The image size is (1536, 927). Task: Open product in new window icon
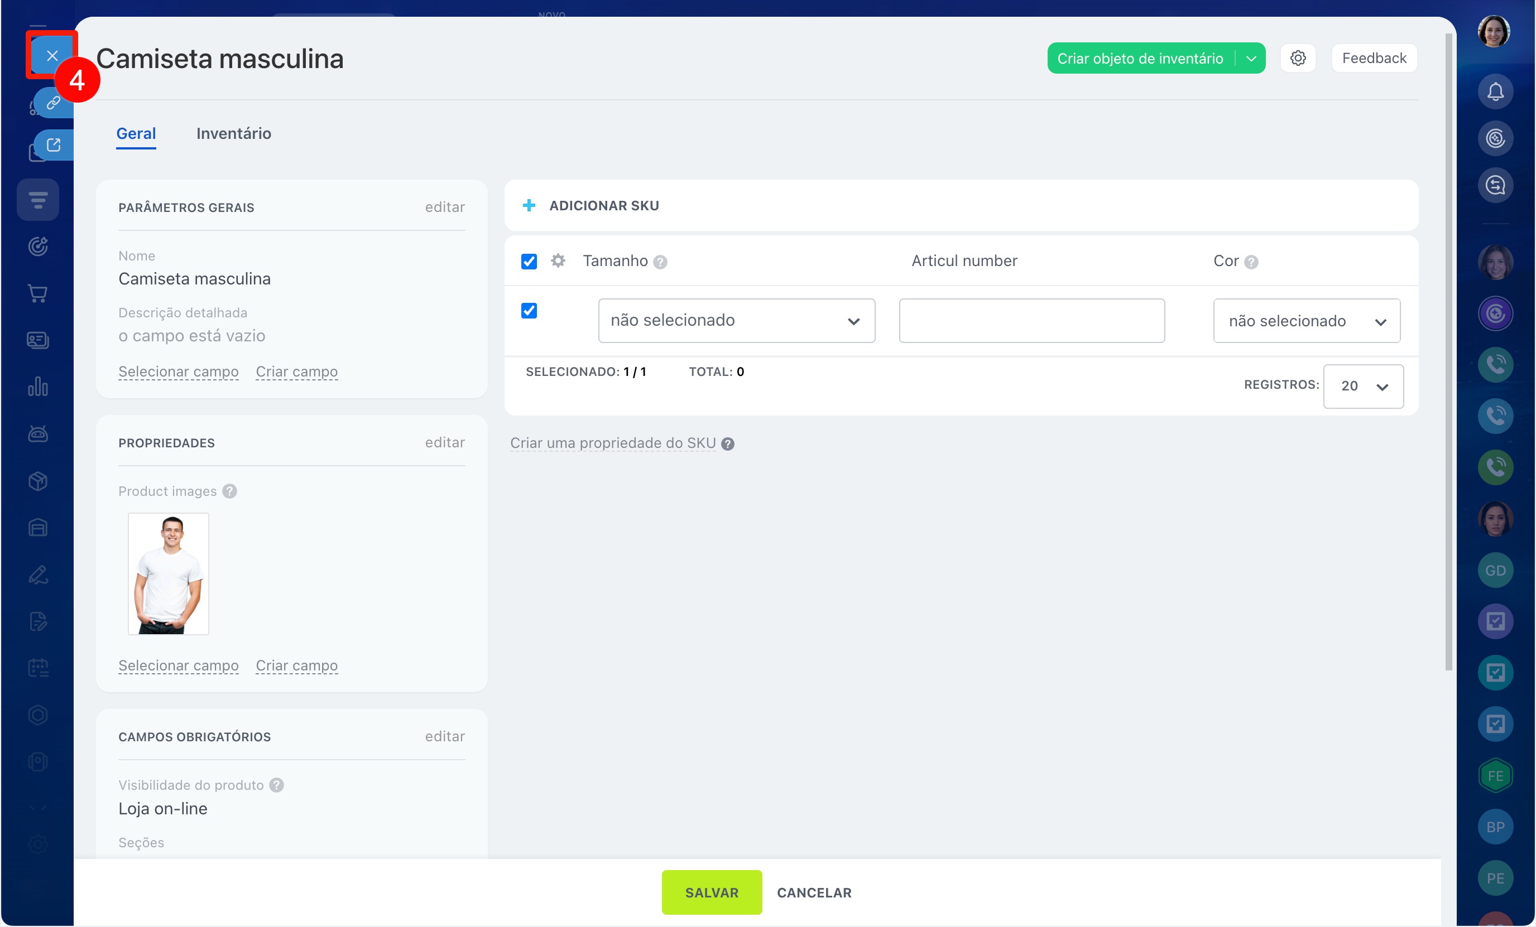click(x=54, y=145)
